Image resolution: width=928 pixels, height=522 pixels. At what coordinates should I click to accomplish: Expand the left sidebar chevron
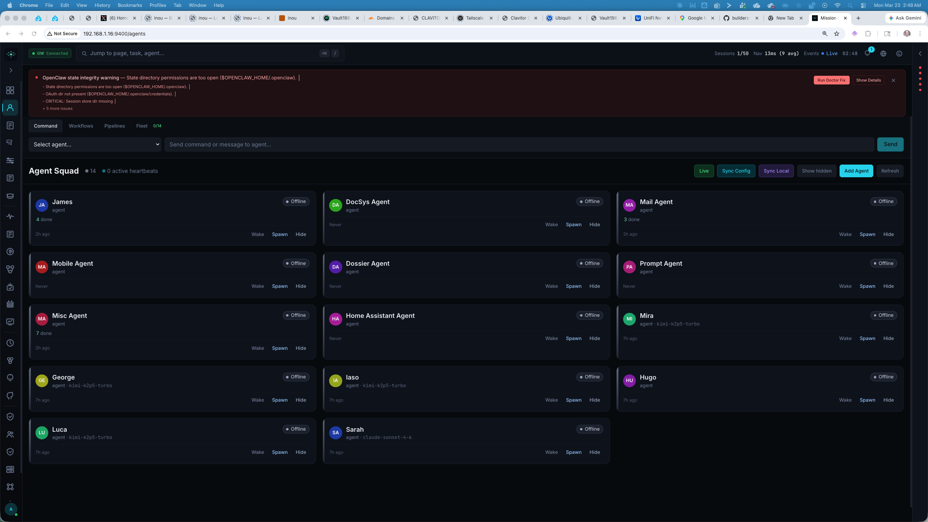(11, 70)
